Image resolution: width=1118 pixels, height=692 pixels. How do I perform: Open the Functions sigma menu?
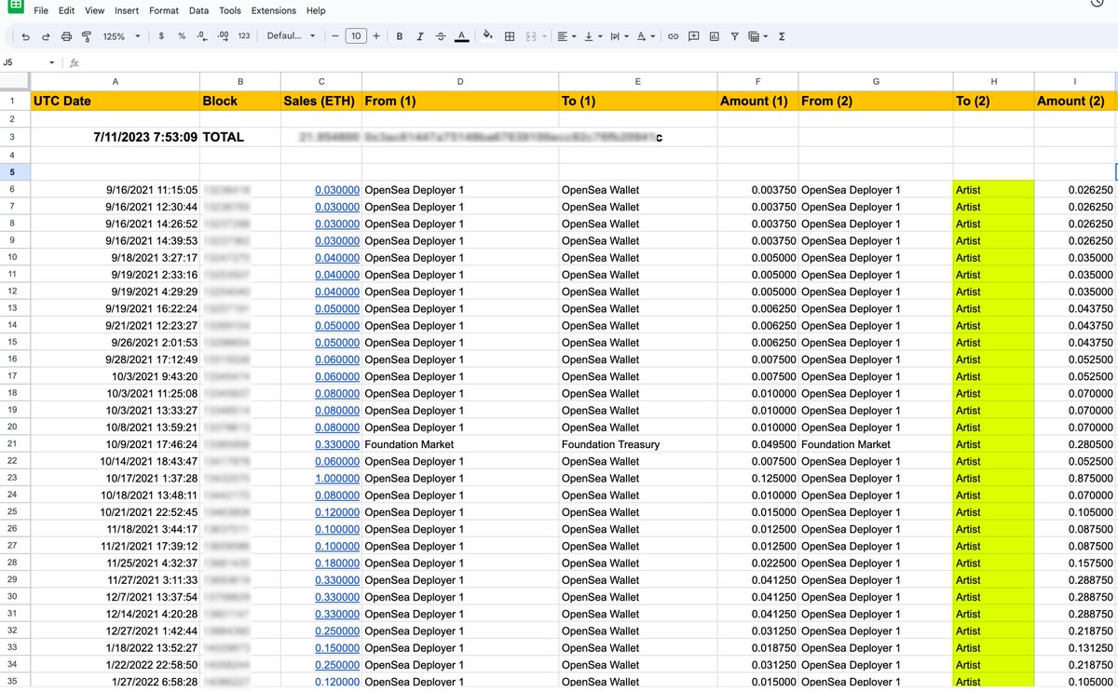point(781,36)
